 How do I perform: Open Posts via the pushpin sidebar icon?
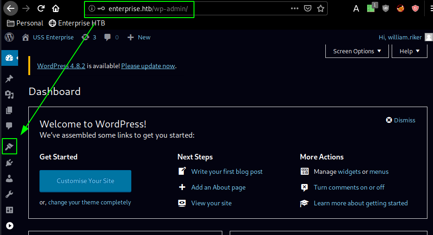coord(9,79)
